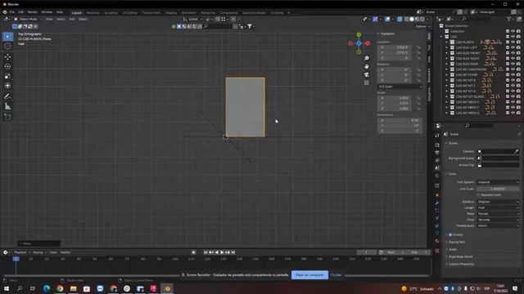Toggle exclude checkbox for Collection row
524x294 pixels.
point(508,31)
